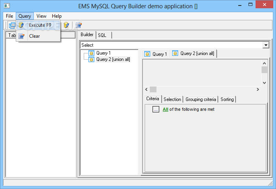Open the Query 1 diagram tab
Image resolution: width=276 pixels, height=189 pixels.
click(155, 54)
